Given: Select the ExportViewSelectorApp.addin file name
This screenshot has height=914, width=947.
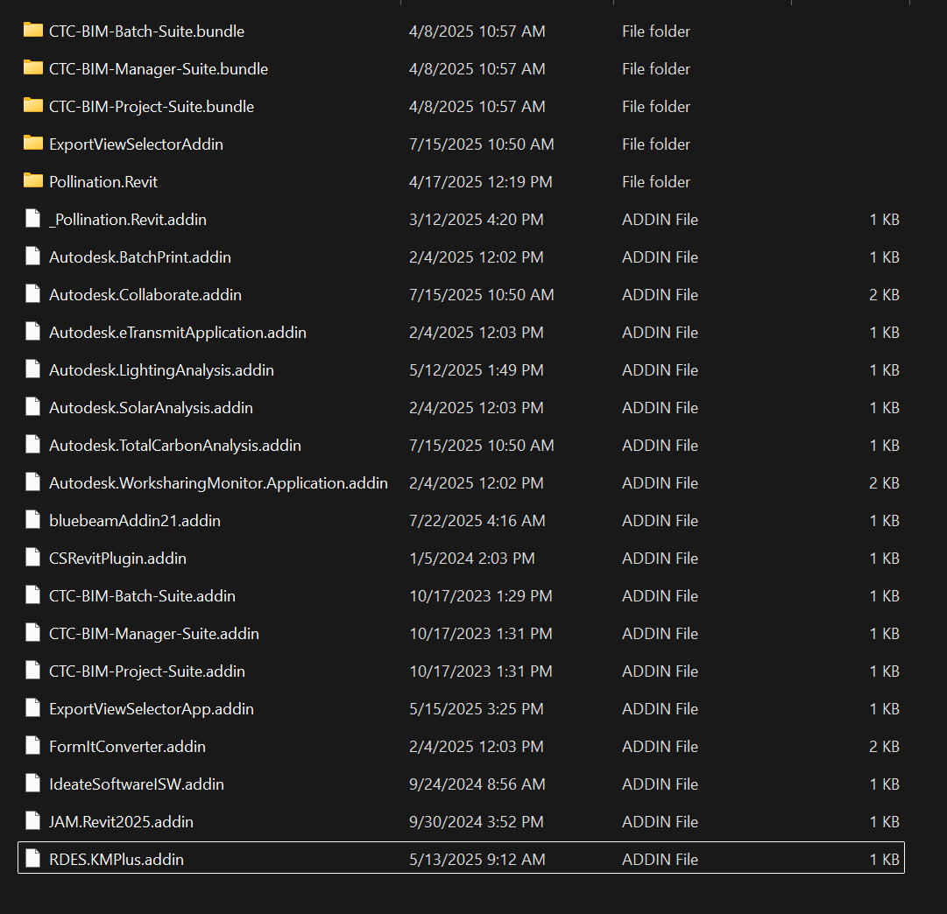Looking at the screenshot, I should click(x=152, y=709).
